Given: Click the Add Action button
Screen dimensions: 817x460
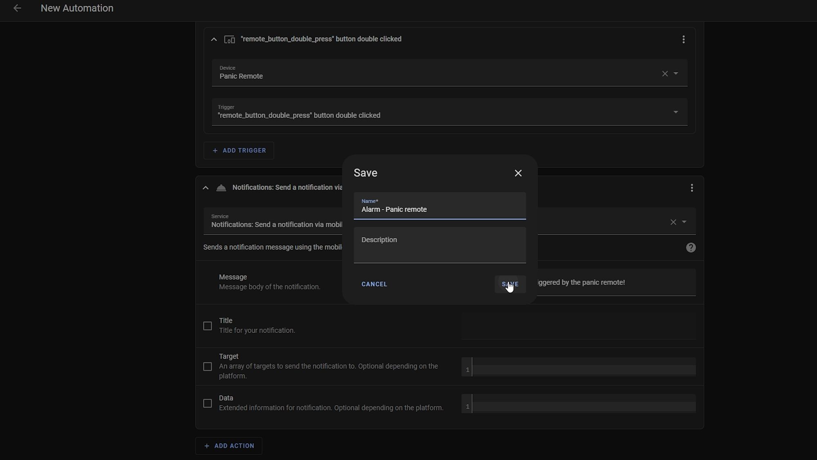Looking at the screenshot, I should click(x=229, y=446).
